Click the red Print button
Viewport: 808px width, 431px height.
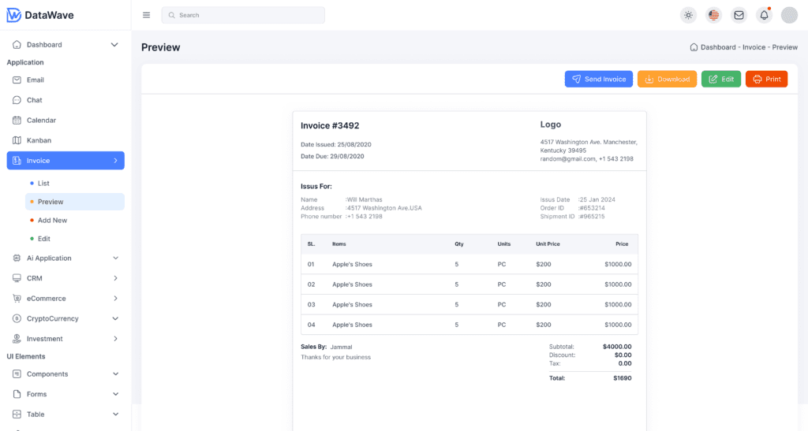(766, 79)
